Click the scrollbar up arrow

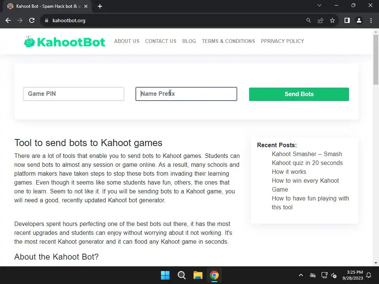pyautogui.click(x=376, y=31)
